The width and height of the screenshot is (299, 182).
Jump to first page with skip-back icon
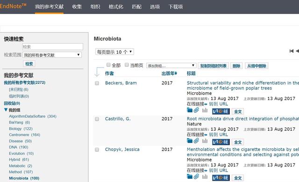coord(292,51)
